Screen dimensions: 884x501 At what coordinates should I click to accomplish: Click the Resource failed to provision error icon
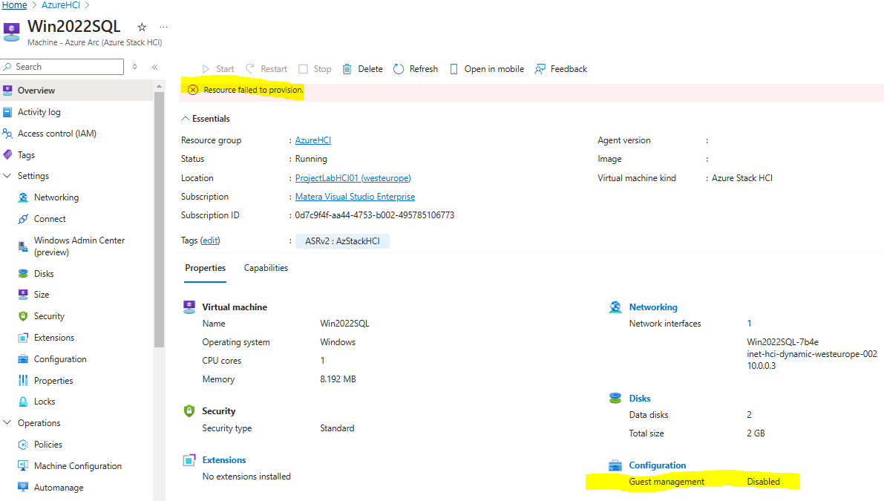pyautogui.click(x=193, y=90)
